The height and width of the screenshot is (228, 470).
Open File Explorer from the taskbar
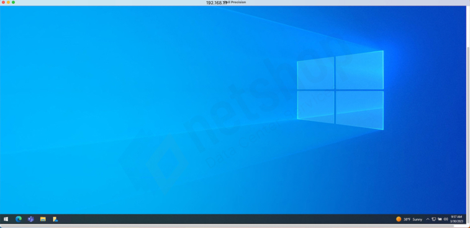click(x=43, y=219)
